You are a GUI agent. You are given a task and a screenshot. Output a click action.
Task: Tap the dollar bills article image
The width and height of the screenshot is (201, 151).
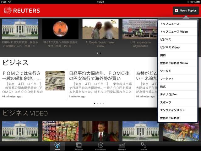point(55,81)
